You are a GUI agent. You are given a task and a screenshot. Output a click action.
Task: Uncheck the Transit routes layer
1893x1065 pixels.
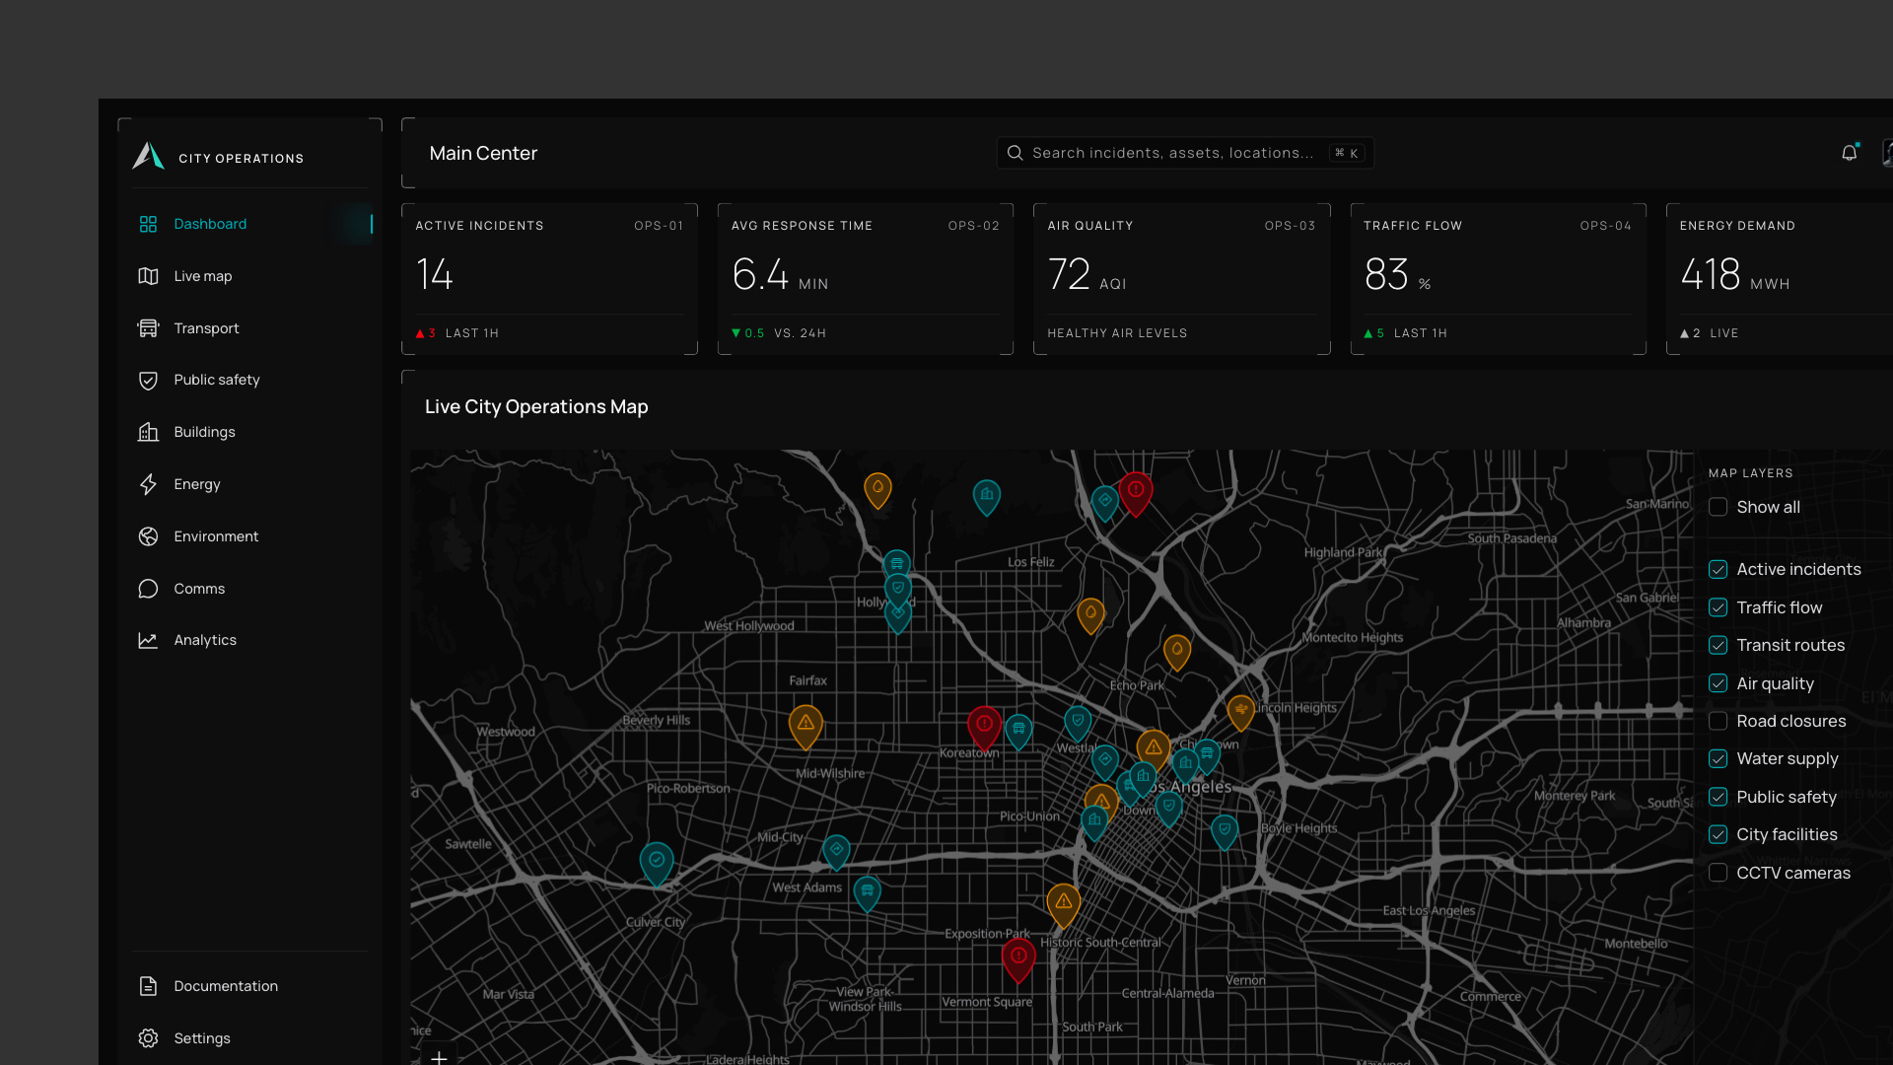pyautogui.click(x=1718, y=645)
